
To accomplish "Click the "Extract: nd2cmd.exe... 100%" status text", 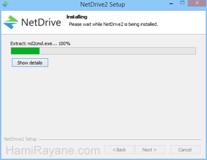I will [40, 43].
